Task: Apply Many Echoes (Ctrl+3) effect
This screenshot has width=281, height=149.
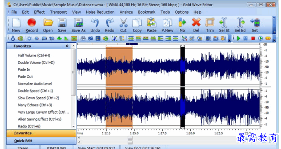Action: [35, 105]
